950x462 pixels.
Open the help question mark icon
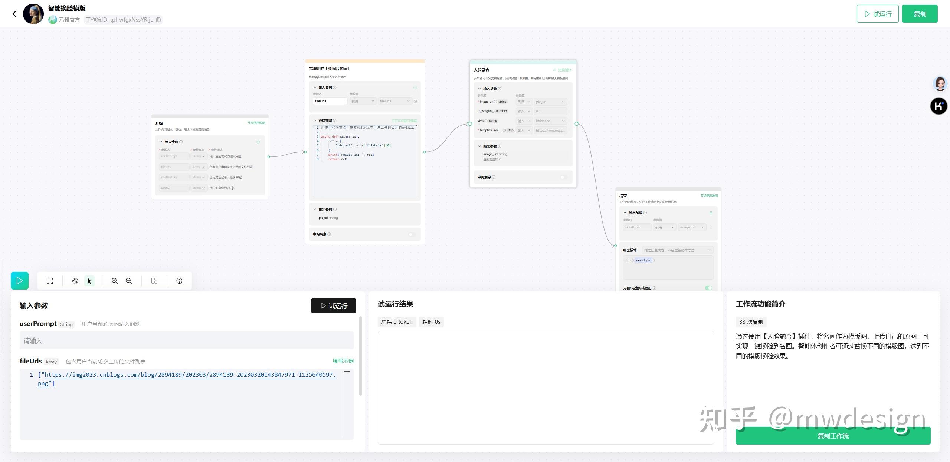[x=179, y=281]
